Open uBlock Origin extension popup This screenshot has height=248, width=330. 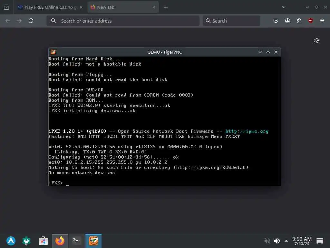coord(311,21)
